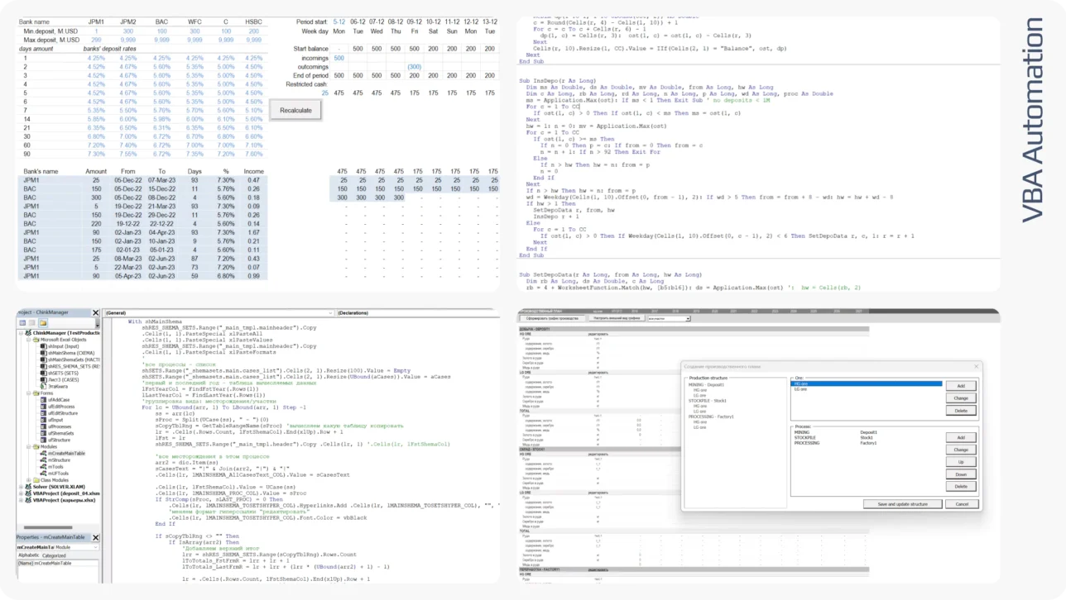Screen dimensions: 1066x600
Task: Close the Project ChinkManager panel
Action: 96,313
